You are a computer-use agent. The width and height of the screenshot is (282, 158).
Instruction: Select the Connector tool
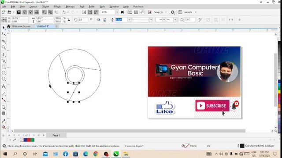point(4,100)
